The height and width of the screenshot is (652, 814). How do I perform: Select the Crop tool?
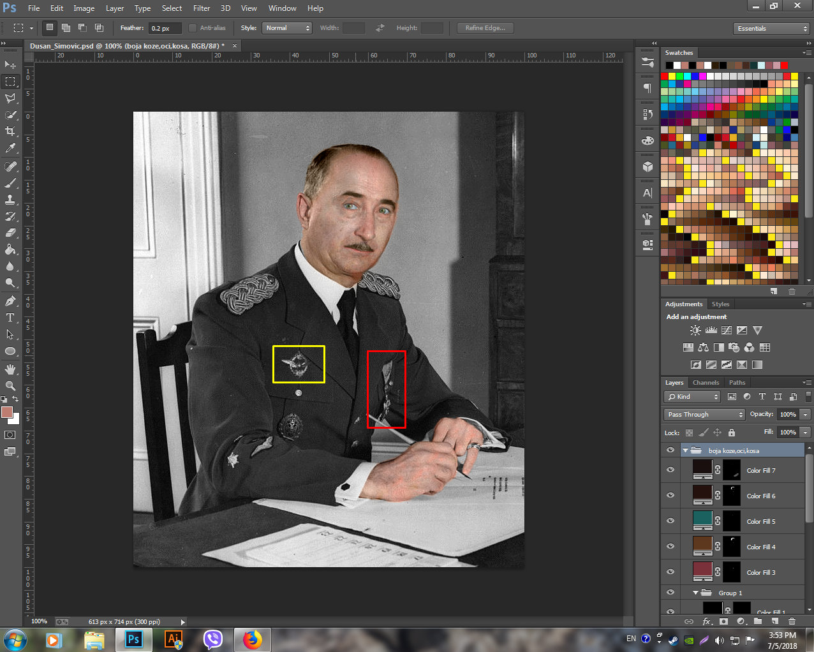10,131
